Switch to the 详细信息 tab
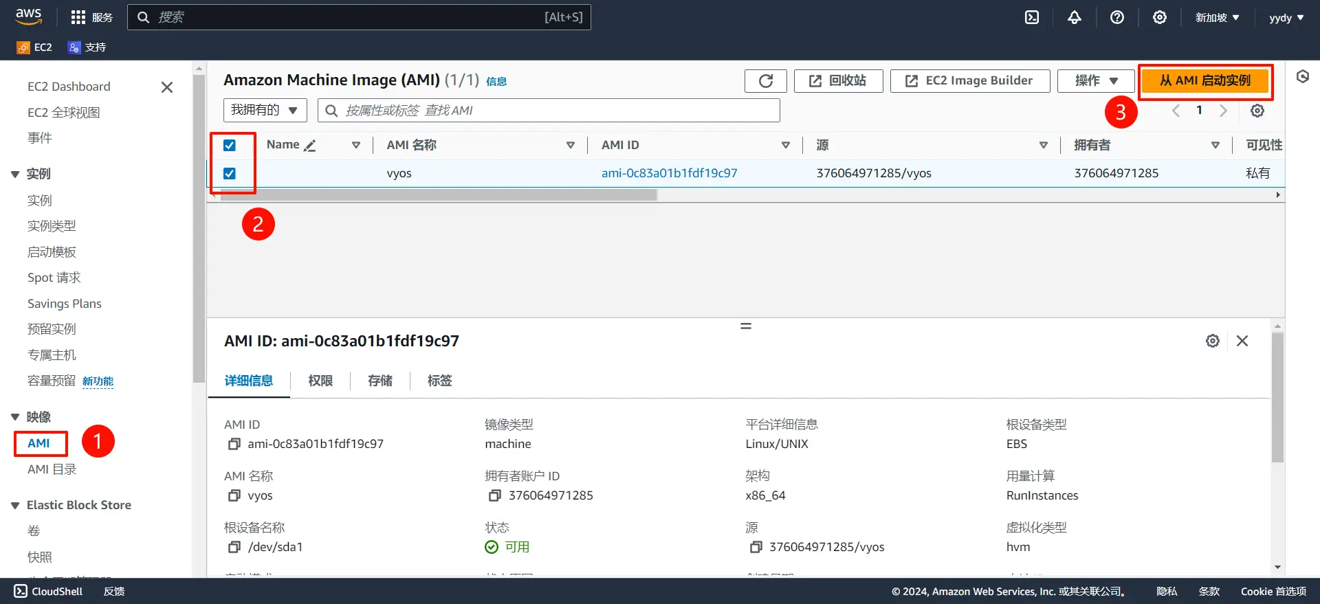 (249, 381)
